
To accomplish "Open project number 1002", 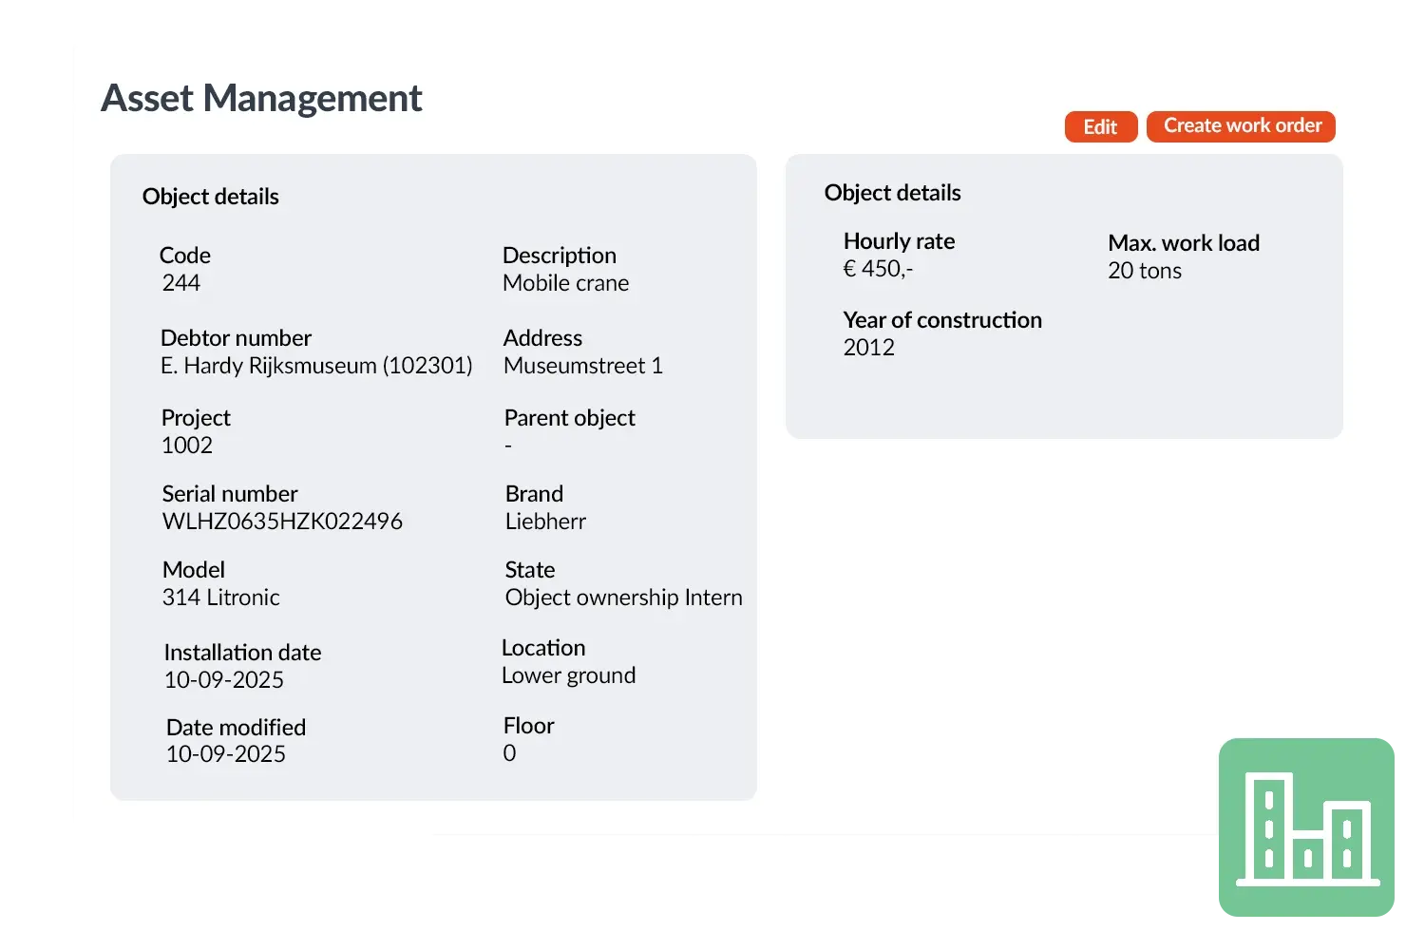I will tap(187, 446).
